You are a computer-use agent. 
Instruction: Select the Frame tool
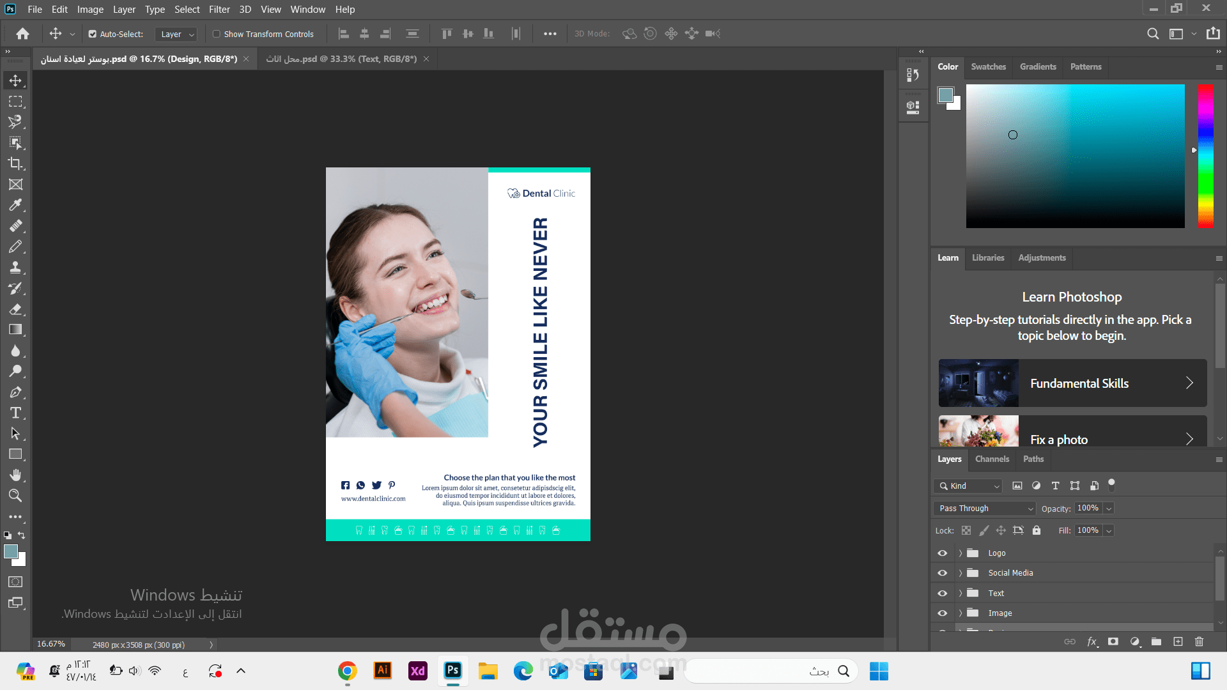coord(15,185)
